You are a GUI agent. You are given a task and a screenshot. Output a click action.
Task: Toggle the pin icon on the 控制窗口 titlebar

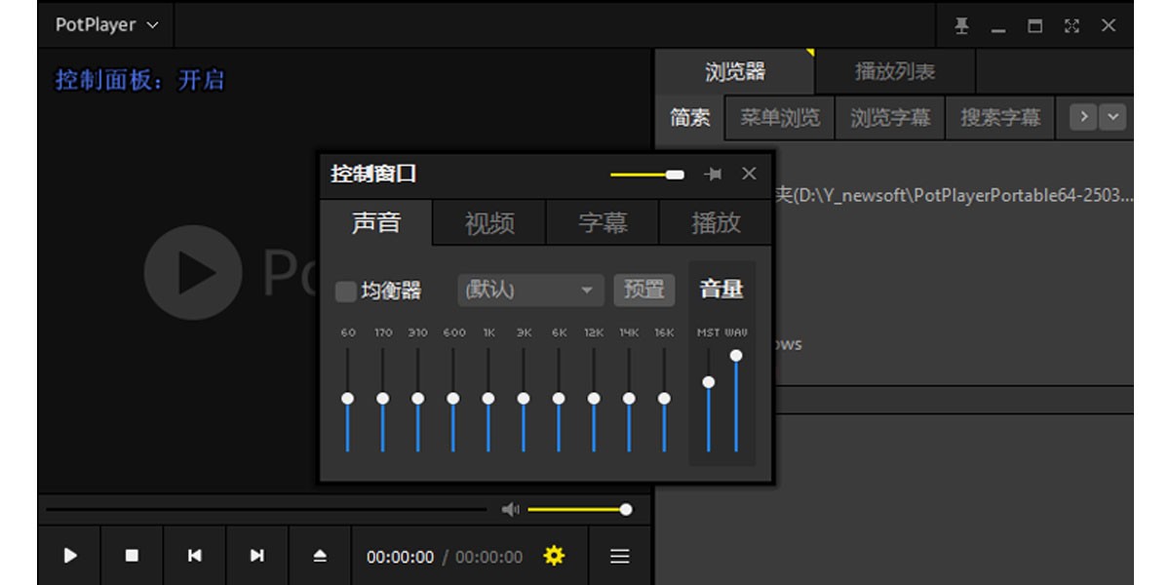(713, 174)
